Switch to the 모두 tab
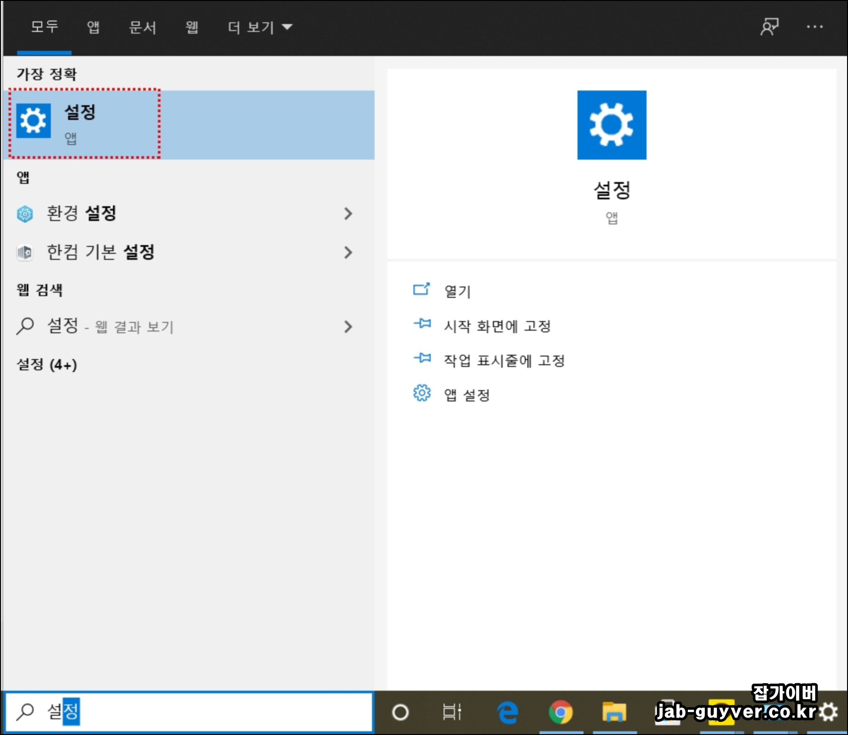Image resolution: width=848 pixels, height=735 pixels. coord(44,27)
